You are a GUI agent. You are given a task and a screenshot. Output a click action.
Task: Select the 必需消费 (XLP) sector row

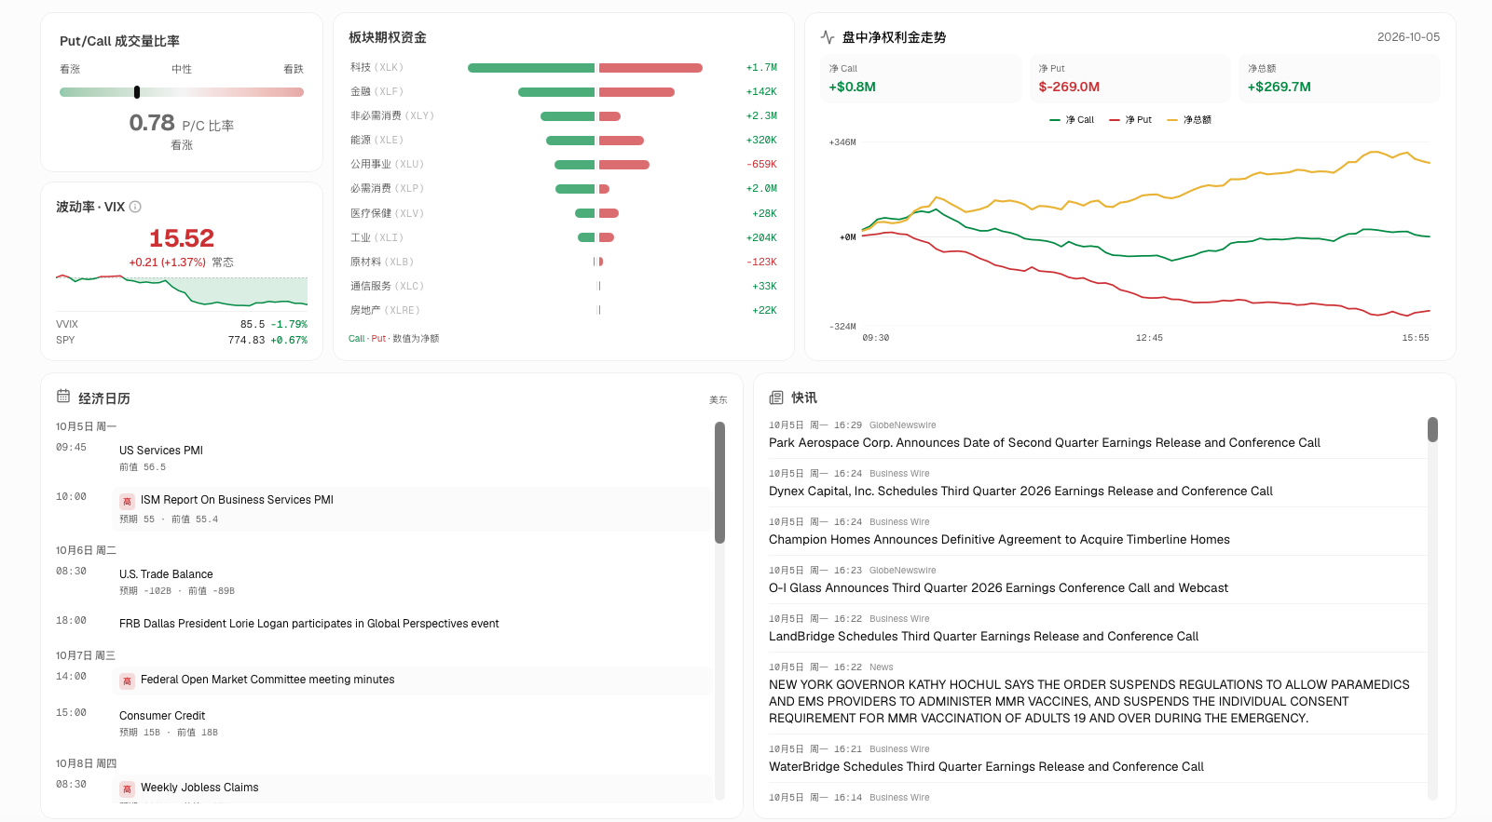click(x=564, y=189)
